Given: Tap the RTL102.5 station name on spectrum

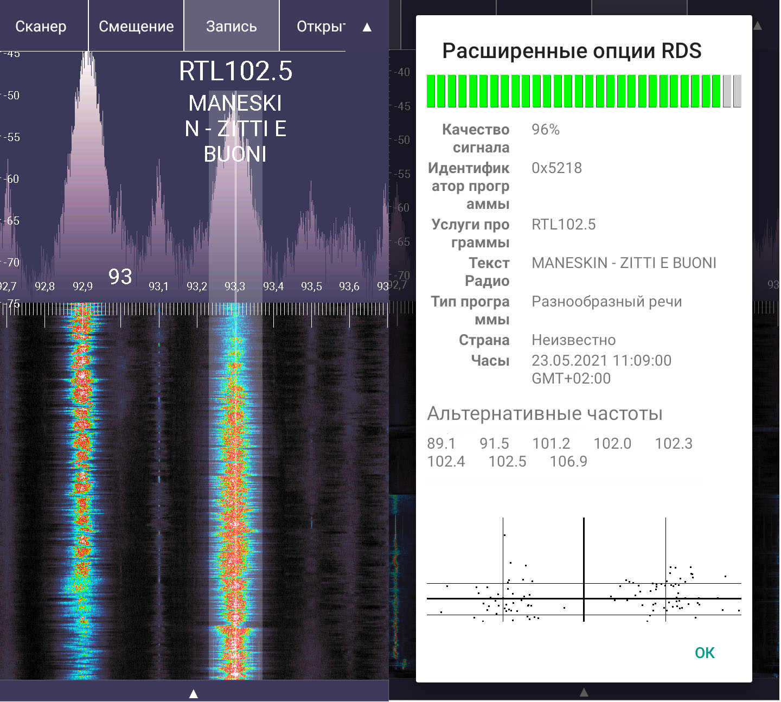Looking at the screenshot, I should (235, 71).
